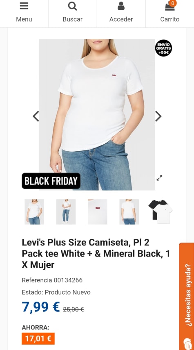Select thumbnail of black and white tee pack
The height and width of the screenshot is (350, 194).
[x=161, y=212]
